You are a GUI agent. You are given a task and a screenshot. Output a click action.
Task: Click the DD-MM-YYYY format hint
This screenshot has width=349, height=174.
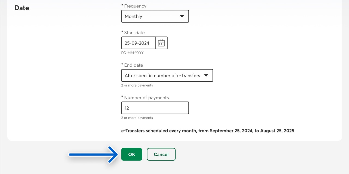click(132, 53)
